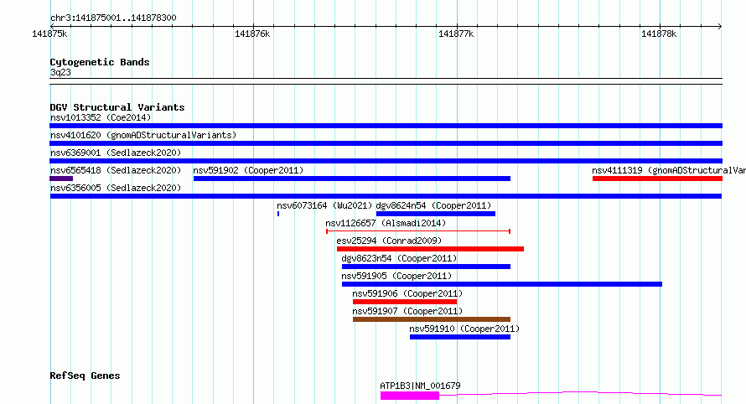Open the ATP1B3|NM_001679 gene label
The image size is (746, 404).
coord(420,386)
